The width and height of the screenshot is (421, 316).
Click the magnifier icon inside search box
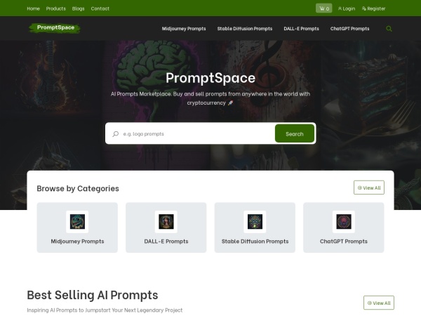coord(116,134)
